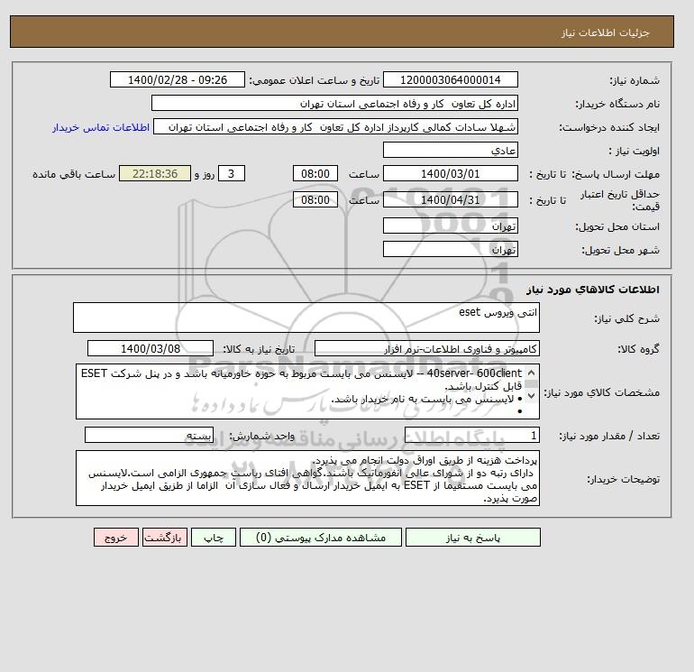Click the quantity field showing 1
The image size is (694, 672).
click(x=471, y=435)
